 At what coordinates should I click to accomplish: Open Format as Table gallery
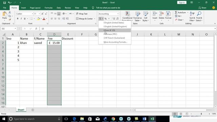click(137, 16)
